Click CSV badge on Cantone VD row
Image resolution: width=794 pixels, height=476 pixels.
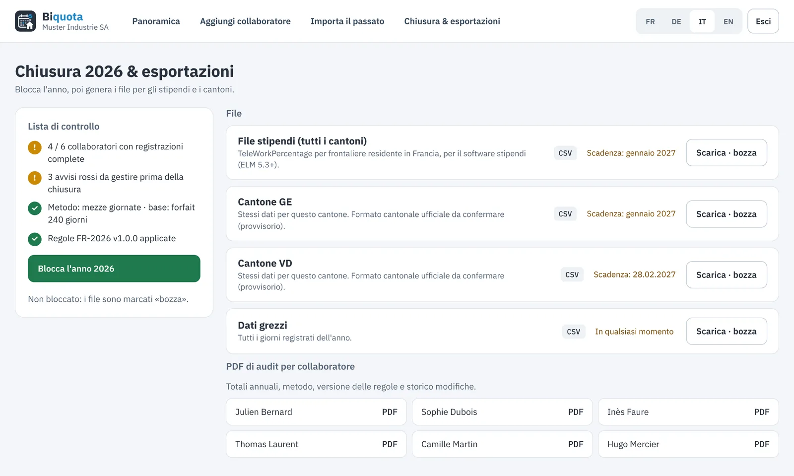point(572,274)
